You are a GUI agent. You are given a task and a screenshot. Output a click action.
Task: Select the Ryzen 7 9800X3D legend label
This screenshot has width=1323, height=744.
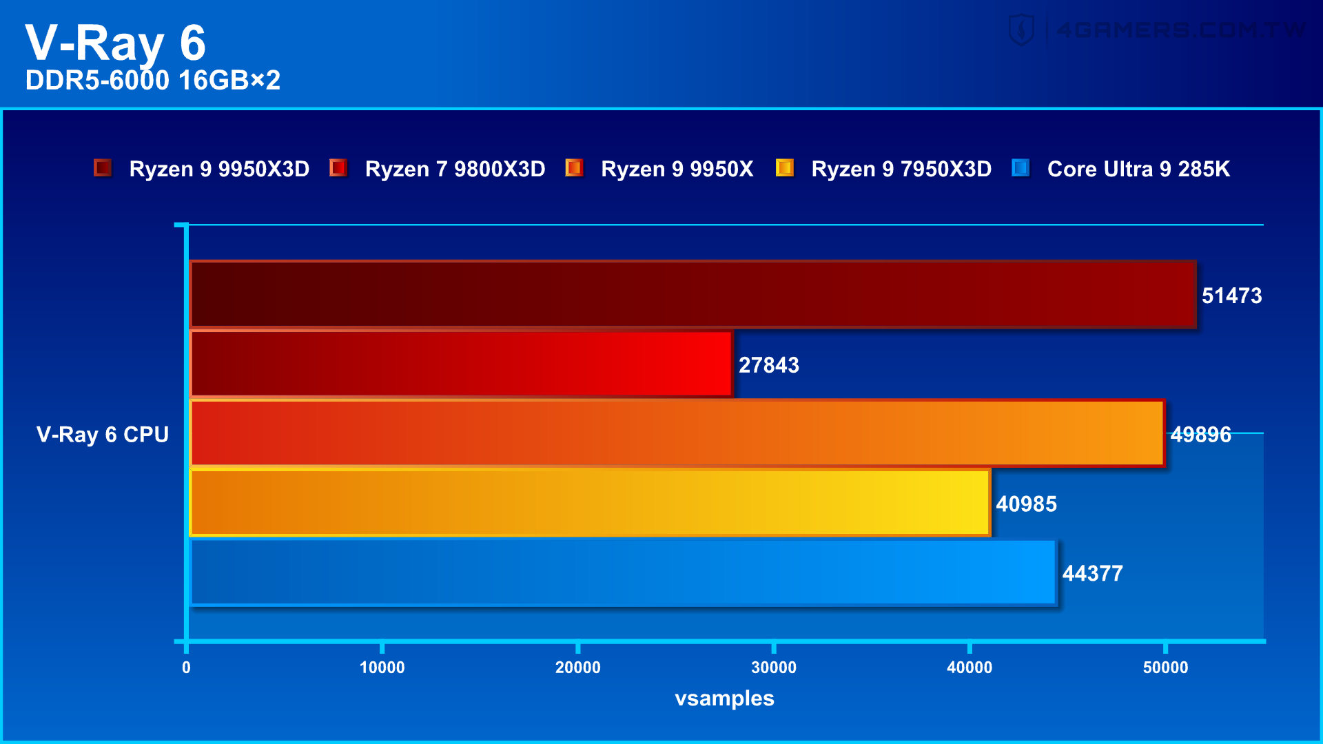pos(455,169)
